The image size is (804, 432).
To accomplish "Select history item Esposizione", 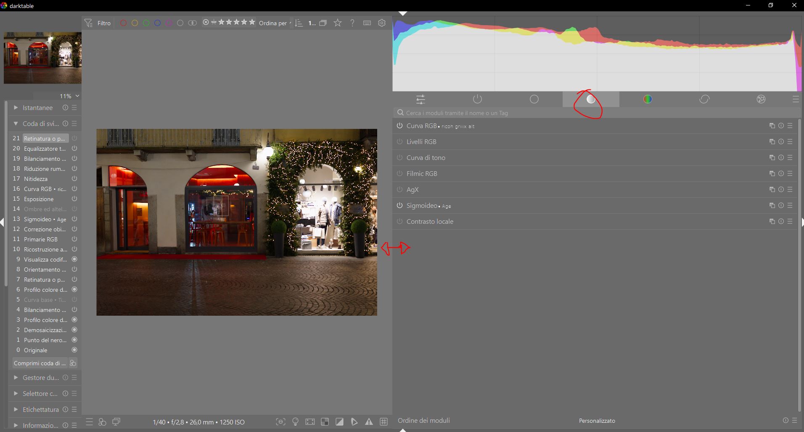I will [x=39, y=199].
